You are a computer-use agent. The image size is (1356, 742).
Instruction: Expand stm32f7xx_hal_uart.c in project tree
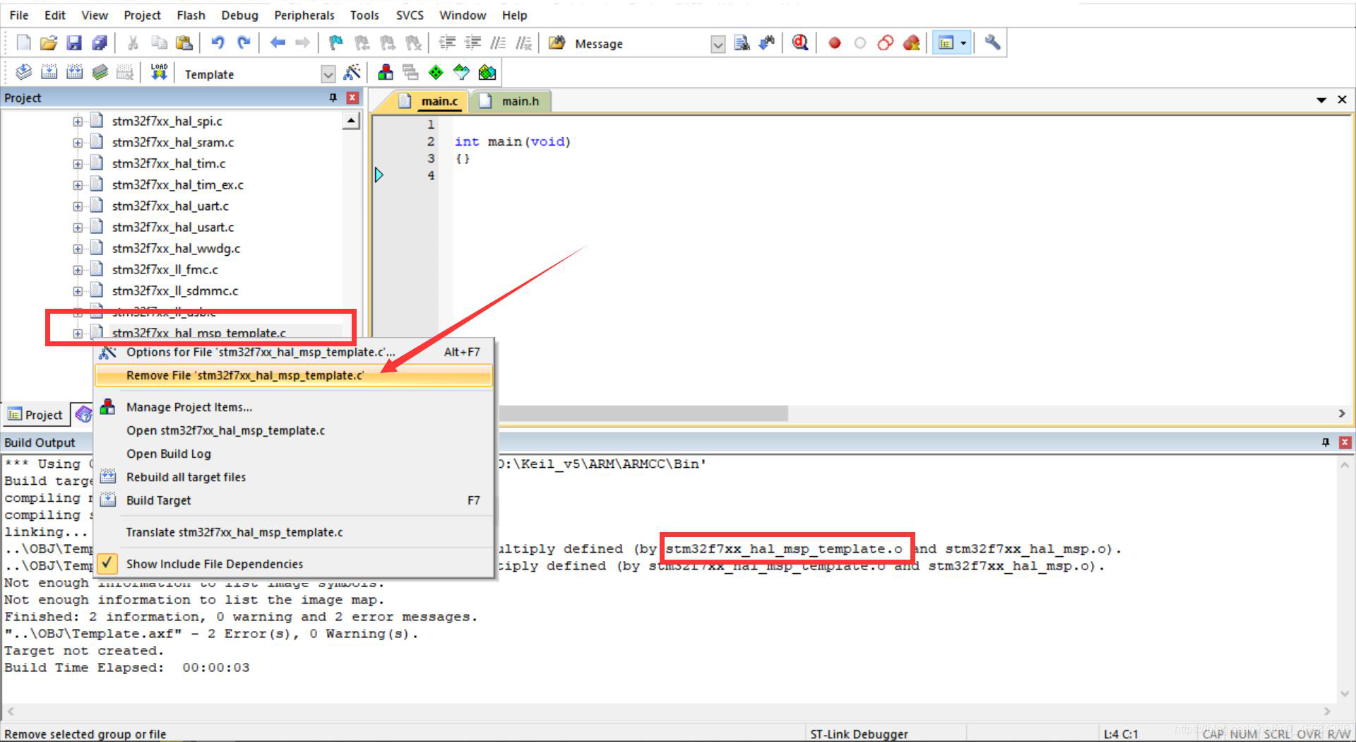tap(78, 206)
